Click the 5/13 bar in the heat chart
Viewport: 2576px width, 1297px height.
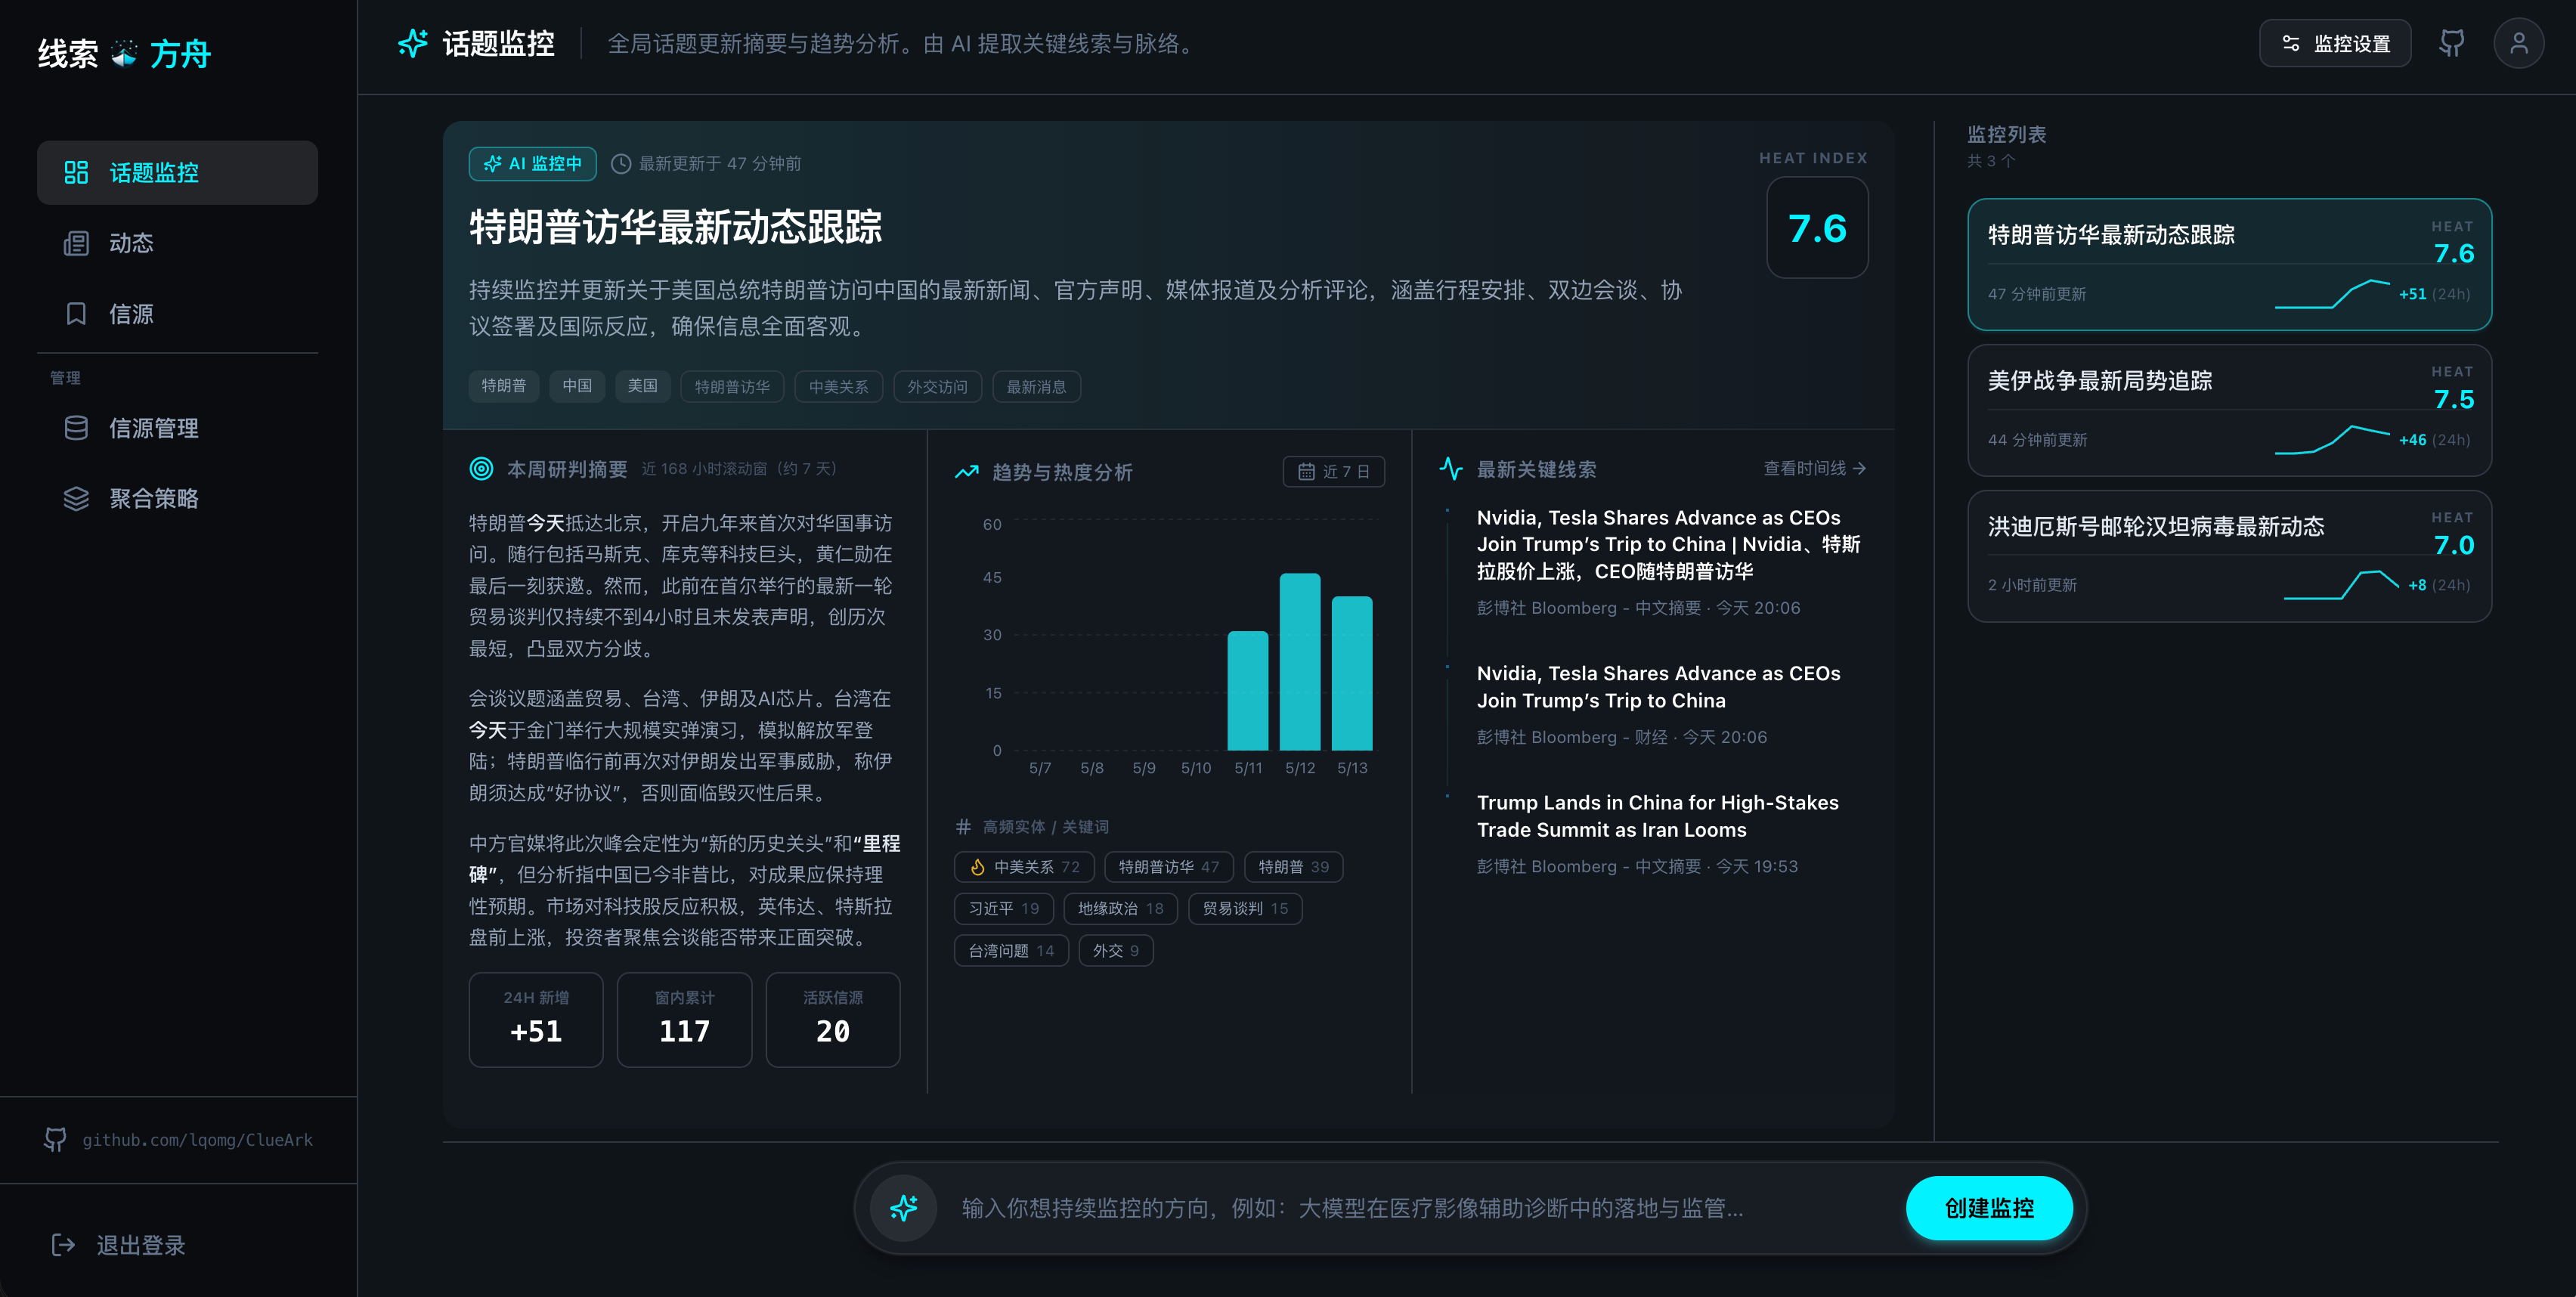(x=1352, y=673)
